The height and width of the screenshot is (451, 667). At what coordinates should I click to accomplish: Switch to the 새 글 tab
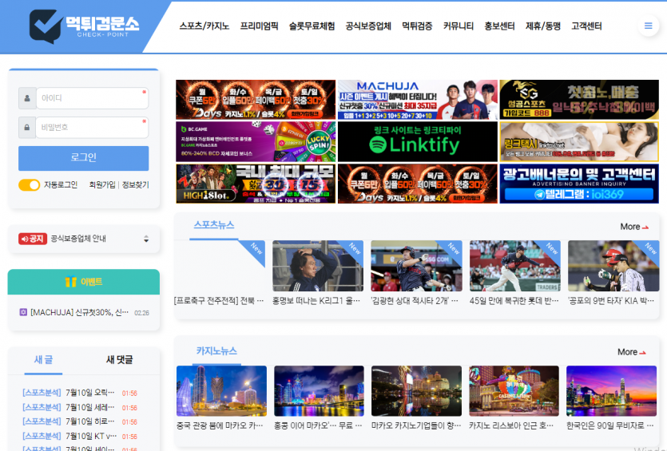coord(43,360)
